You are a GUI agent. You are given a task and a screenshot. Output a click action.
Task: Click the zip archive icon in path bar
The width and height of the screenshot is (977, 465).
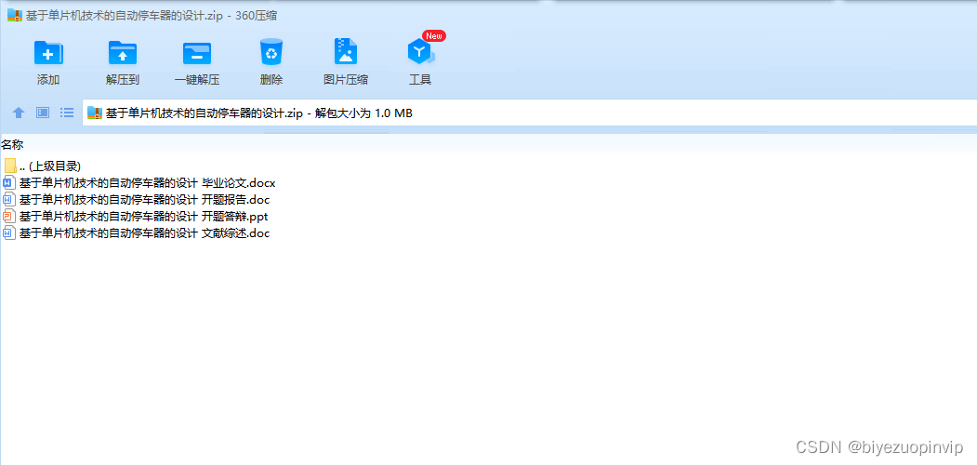95,113
